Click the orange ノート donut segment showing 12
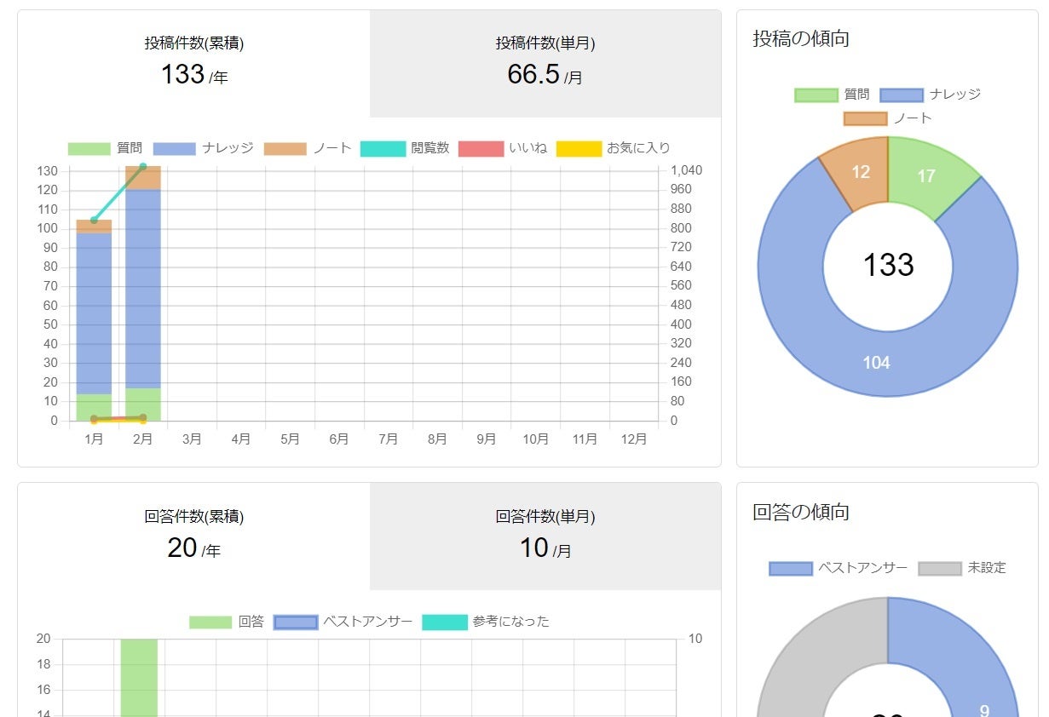 (861, 171)
